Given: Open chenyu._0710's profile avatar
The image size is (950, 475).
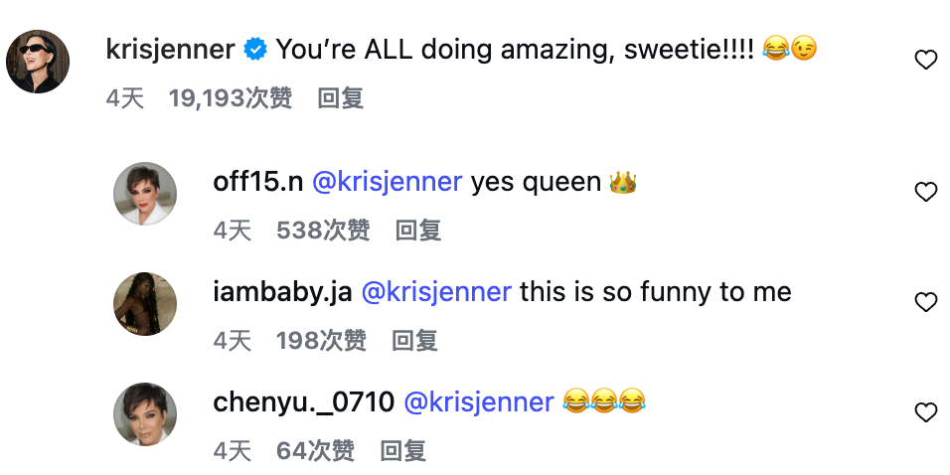Looking at the screenshot, I should [145, 414].
